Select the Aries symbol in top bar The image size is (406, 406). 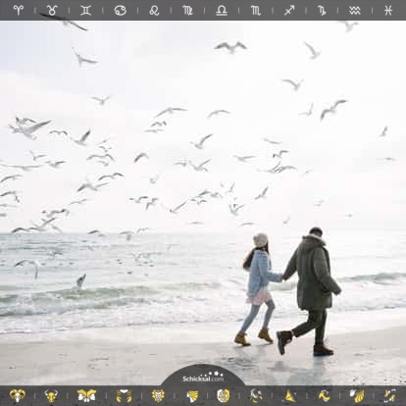pos(19,10)
